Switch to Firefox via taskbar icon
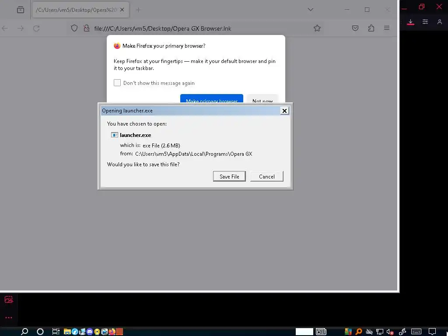The height and width of the screenshot is (336, 448). coord(112,332)
